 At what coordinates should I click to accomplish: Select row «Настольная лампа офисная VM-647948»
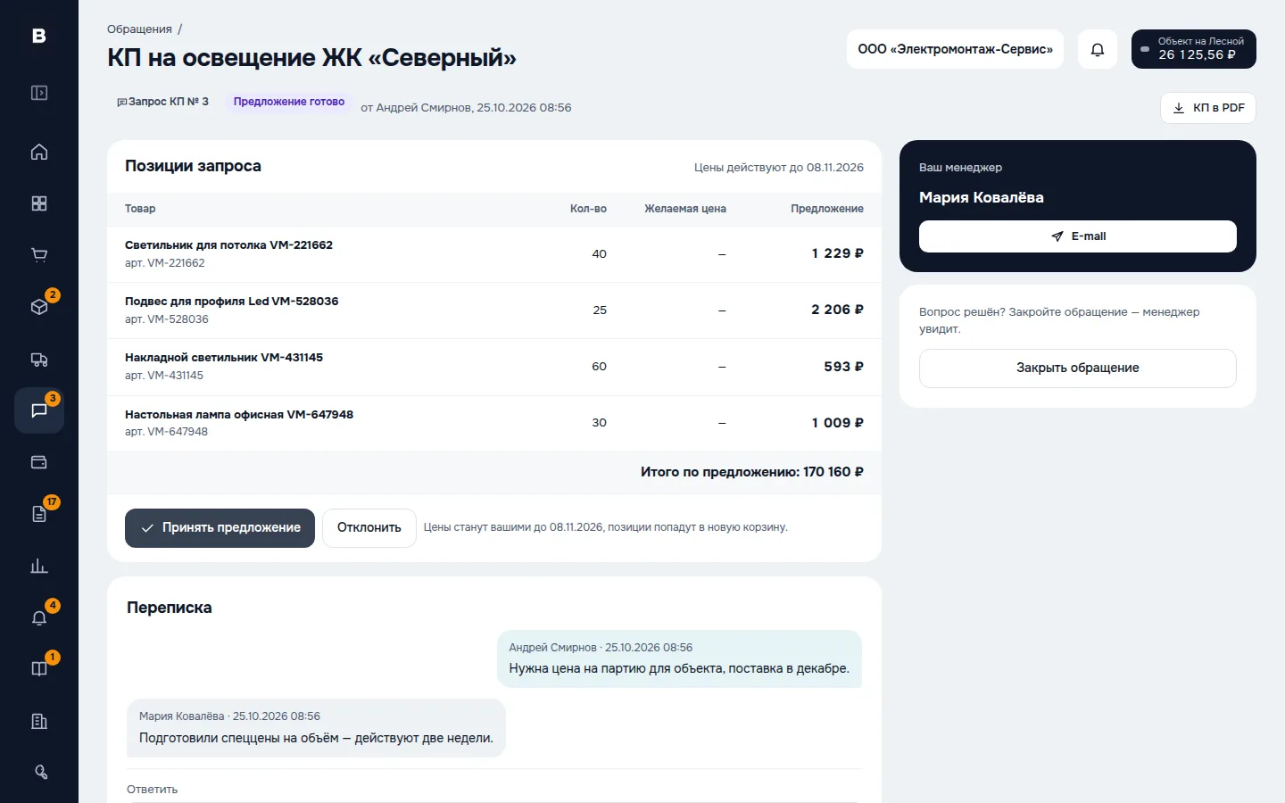point(494,423)
